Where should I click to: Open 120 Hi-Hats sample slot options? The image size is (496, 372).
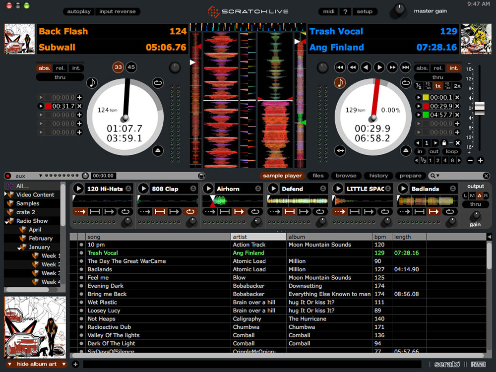(x=128, y=188)
